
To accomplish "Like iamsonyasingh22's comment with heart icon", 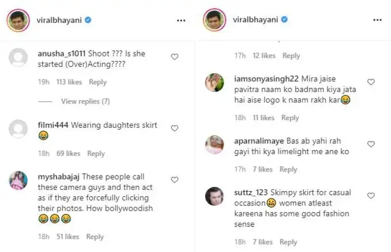I will [x=371, y=82].
